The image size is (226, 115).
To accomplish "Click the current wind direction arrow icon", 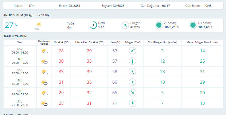I will click(125, 25).
